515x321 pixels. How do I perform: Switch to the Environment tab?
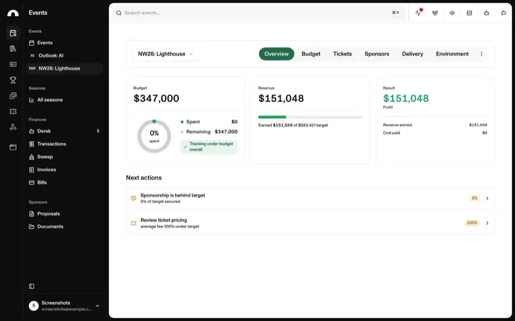click(x=452, y=54)
